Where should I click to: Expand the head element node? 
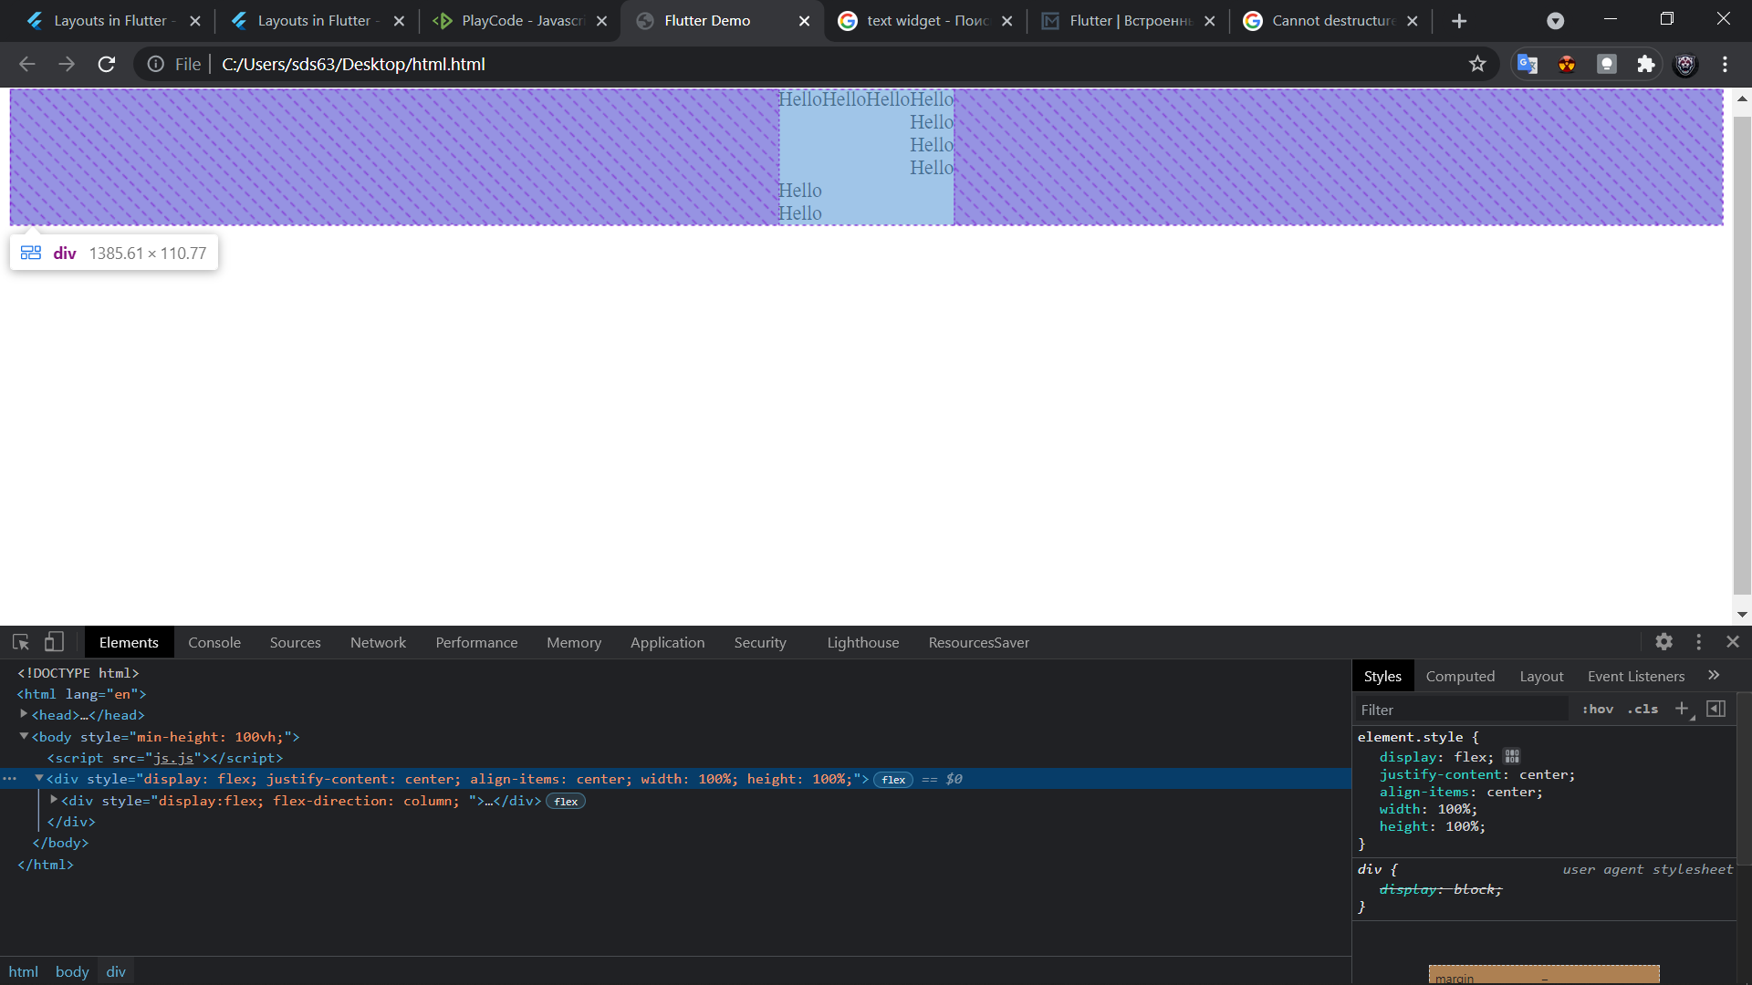(x=24, y=714)
